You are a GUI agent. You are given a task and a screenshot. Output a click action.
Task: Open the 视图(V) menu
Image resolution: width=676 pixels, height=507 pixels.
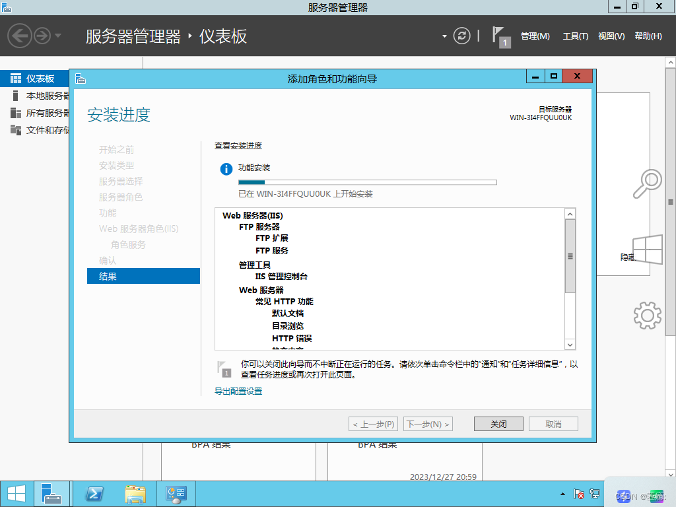point(611,36)
